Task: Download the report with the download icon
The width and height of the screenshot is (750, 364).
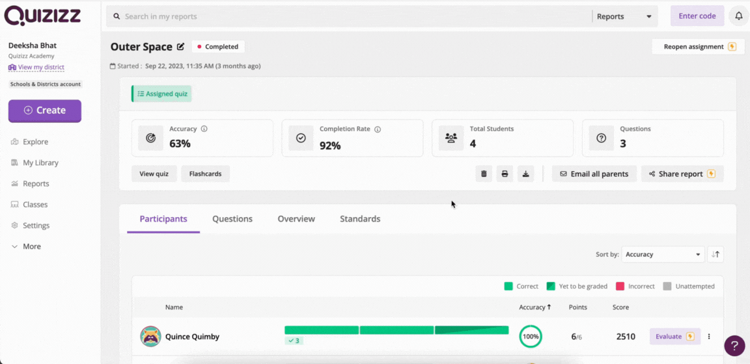Action: click(x=525, y=174)
